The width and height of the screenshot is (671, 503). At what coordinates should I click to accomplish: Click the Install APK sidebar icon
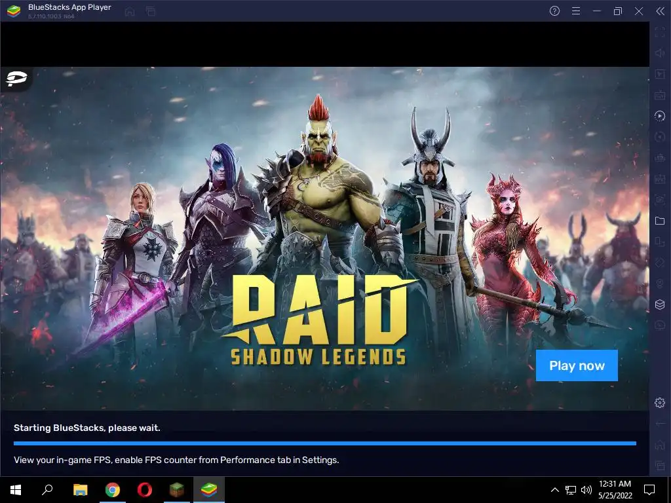point(660,179)
